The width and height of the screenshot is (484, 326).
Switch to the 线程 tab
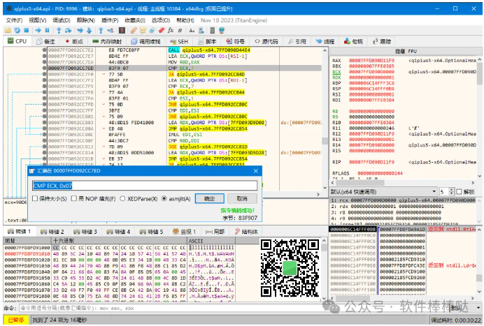click(x=325, y=42)
